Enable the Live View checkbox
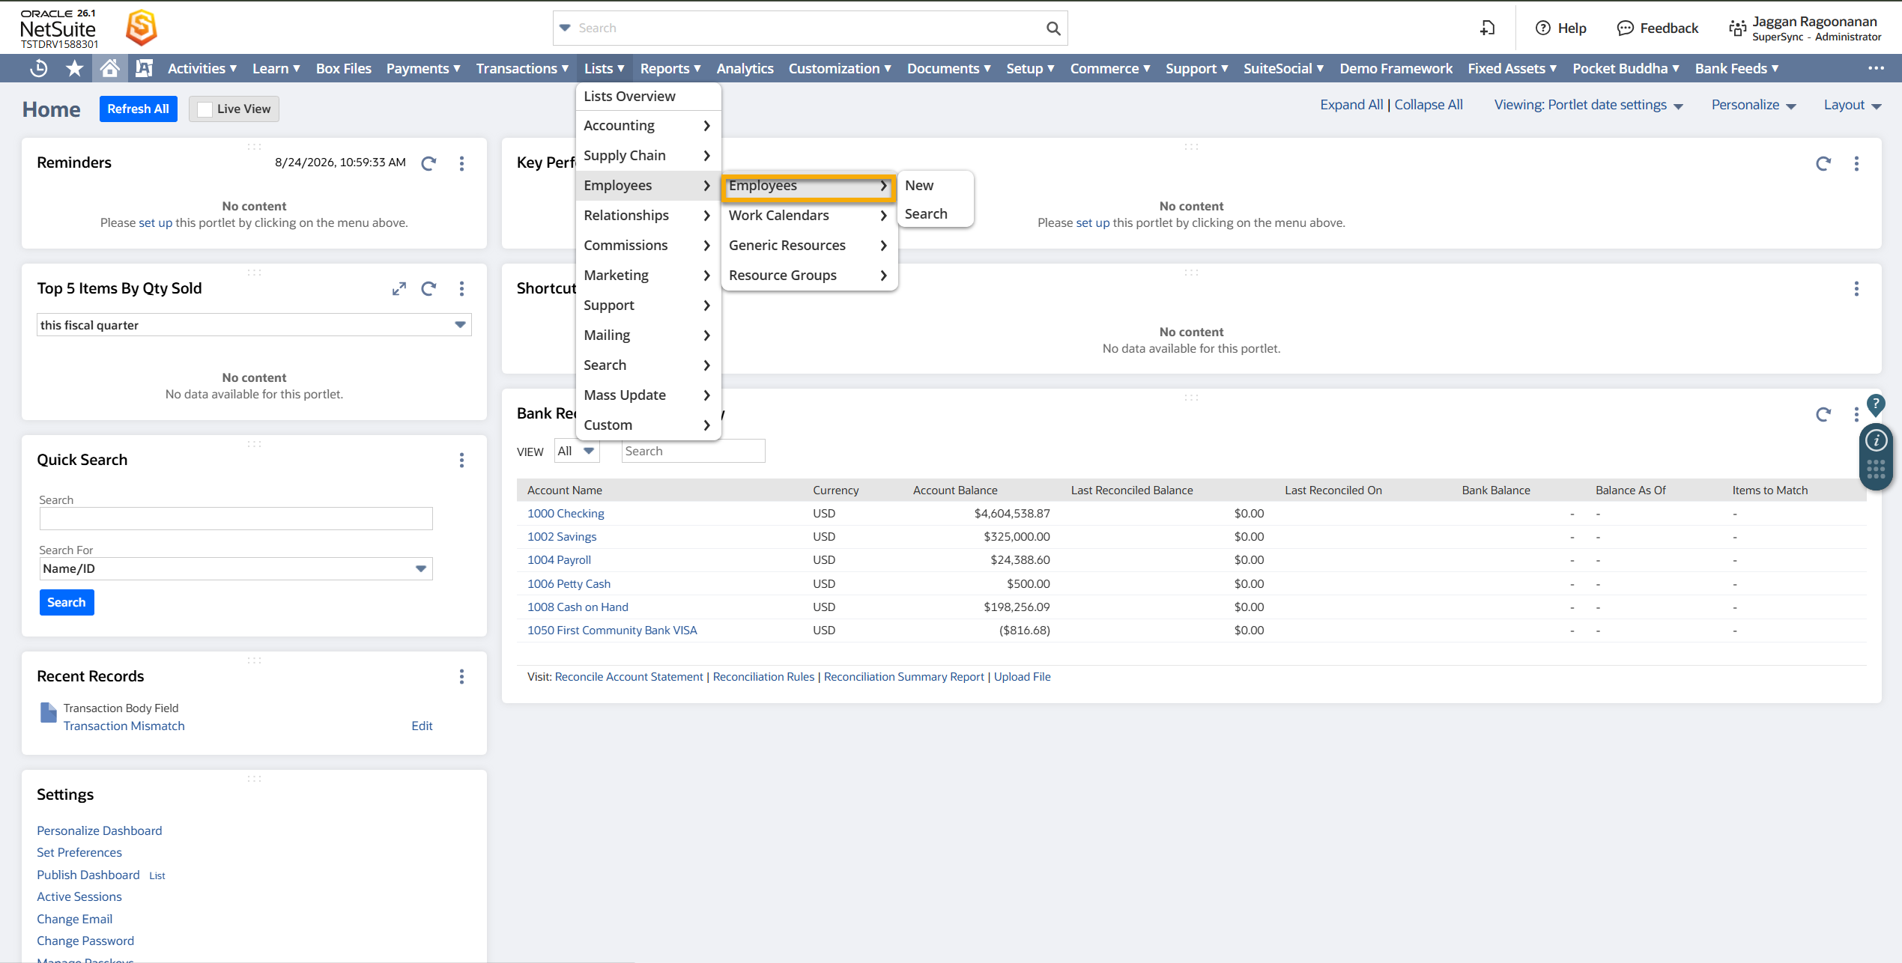Screen dimensions: 1902x963 [205, 109]
